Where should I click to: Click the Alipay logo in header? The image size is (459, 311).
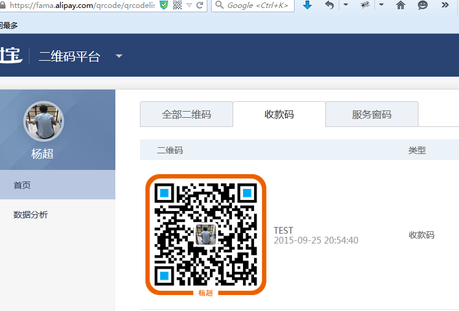[11, 55]
